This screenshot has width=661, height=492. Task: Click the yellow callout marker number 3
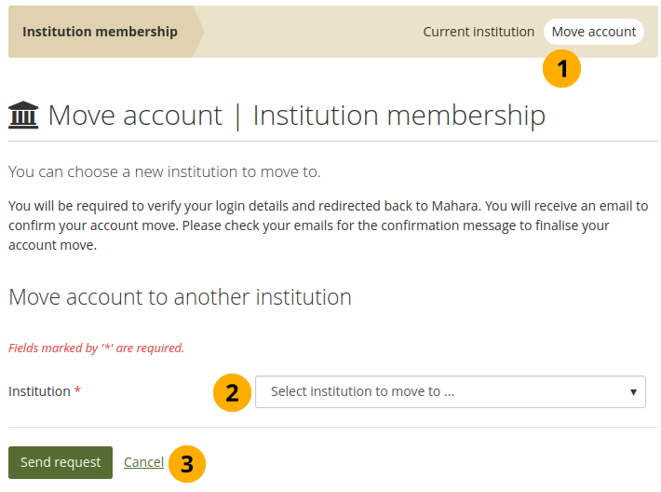[187, 463]
